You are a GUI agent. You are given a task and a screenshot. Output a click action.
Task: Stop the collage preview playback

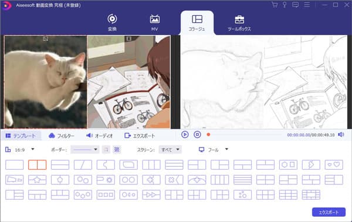(x=197, y=134)
